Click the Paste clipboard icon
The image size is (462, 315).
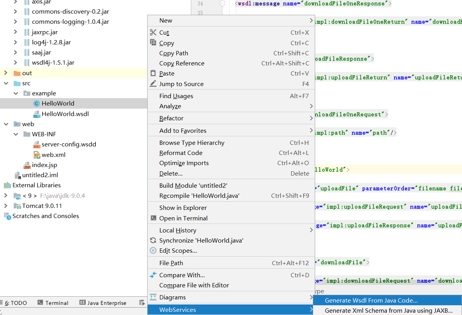pyautogui.click(x=153, y=73)
